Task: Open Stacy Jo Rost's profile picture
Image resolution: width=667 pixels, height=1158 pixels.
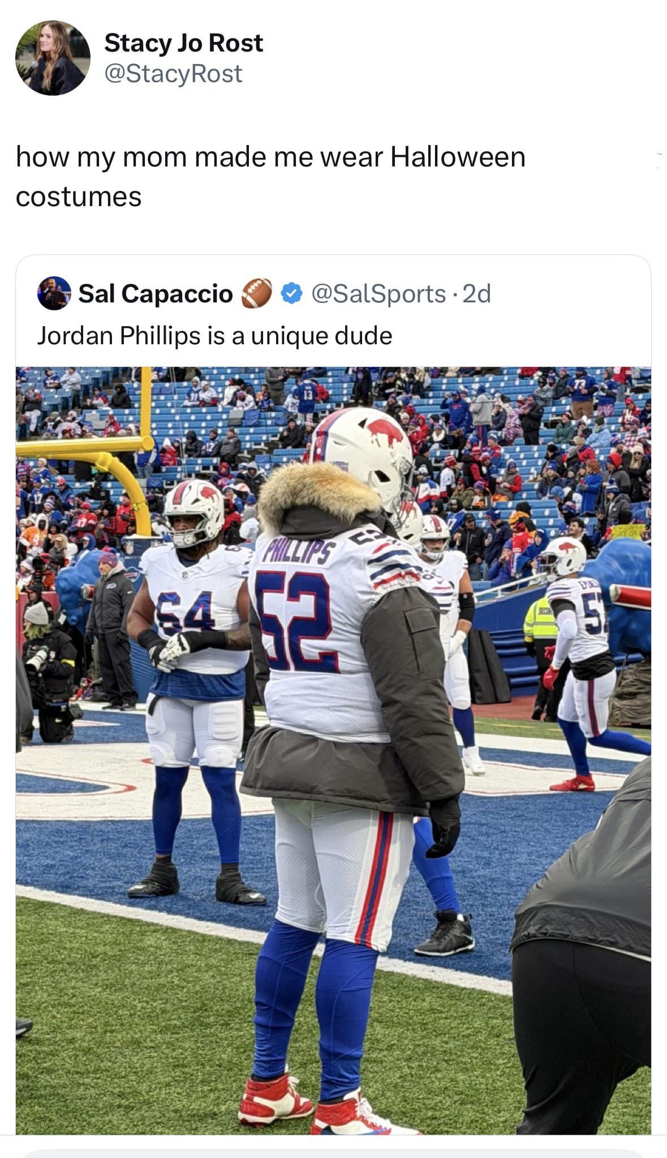Action: tap(53, 58)
